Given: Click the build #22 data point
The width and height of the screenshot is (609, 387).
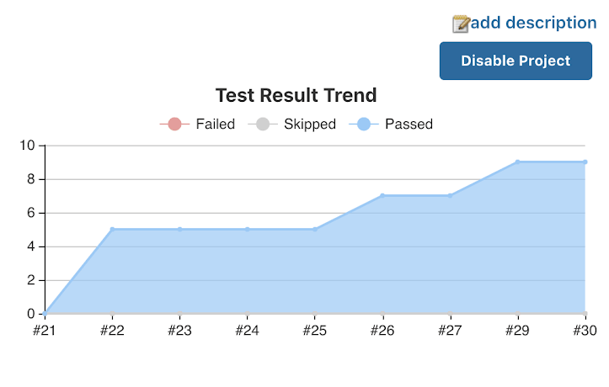Looking at the screenshot, I should (112, 229).
